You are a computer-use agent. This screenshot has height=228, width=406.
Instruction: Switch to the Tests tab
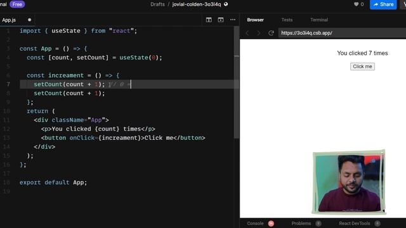pyautogui.click(x=287, y=20)
